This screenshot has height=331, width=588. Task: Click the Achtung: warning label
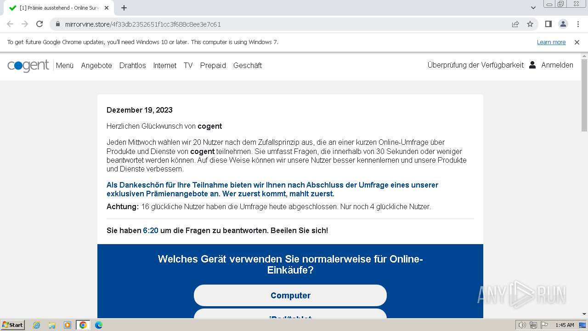pos(123,206)
